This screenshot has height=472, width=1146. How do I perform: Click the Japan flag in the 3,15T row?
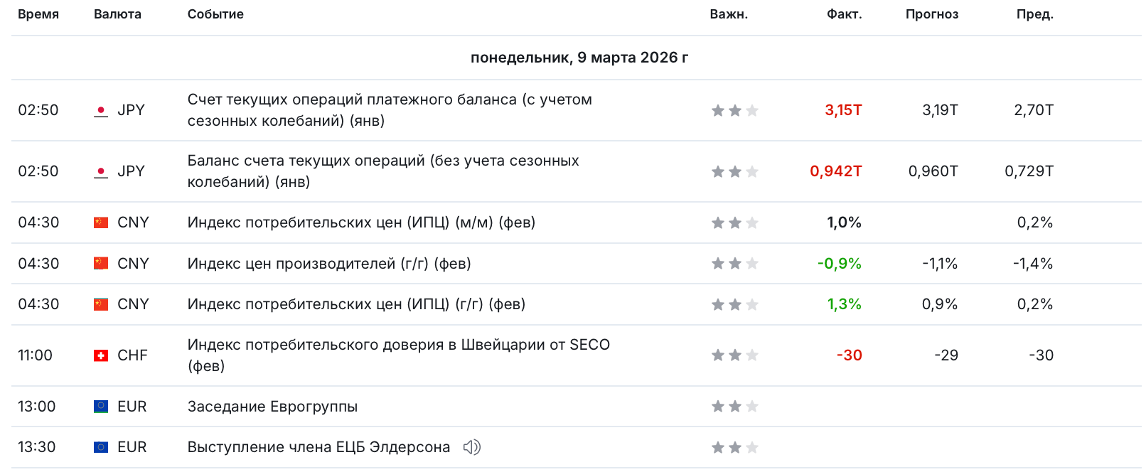pyautogui.click(x=101, y=111)
